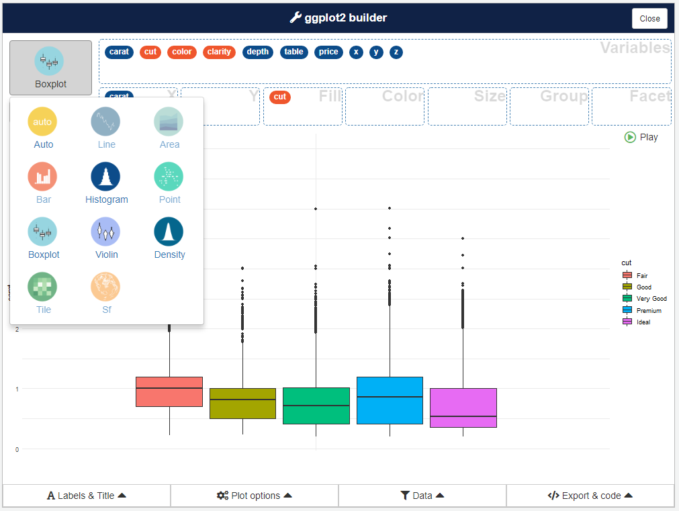
Task: Click the Play button
Action: [641, 137]
